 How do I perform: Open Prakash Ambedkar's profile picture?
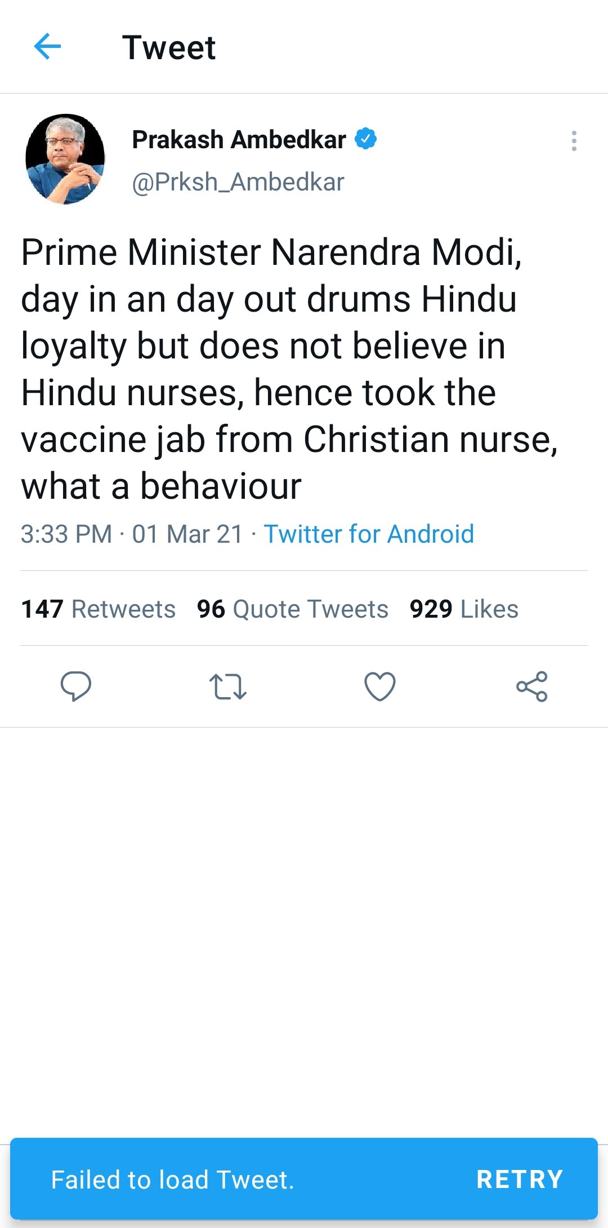(x=65, y=159)
